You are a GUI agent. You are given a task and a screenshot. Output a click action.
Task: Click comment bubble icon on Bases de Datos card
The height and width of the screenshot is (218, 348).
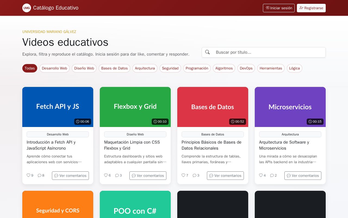[x=194, y=175]
